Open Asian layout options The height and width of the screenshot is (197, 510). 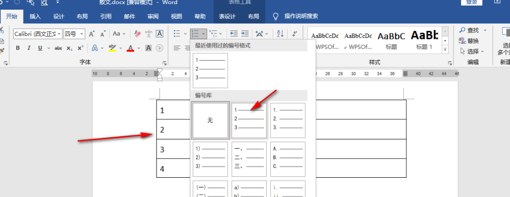click(x=260, y=34)
